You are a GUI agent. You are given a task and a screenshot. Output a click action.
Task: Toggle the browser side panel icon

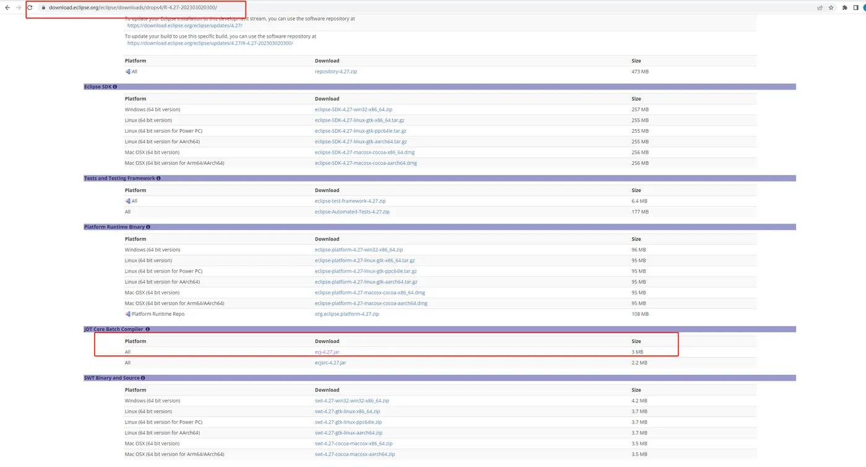click(x=856, y=7)
